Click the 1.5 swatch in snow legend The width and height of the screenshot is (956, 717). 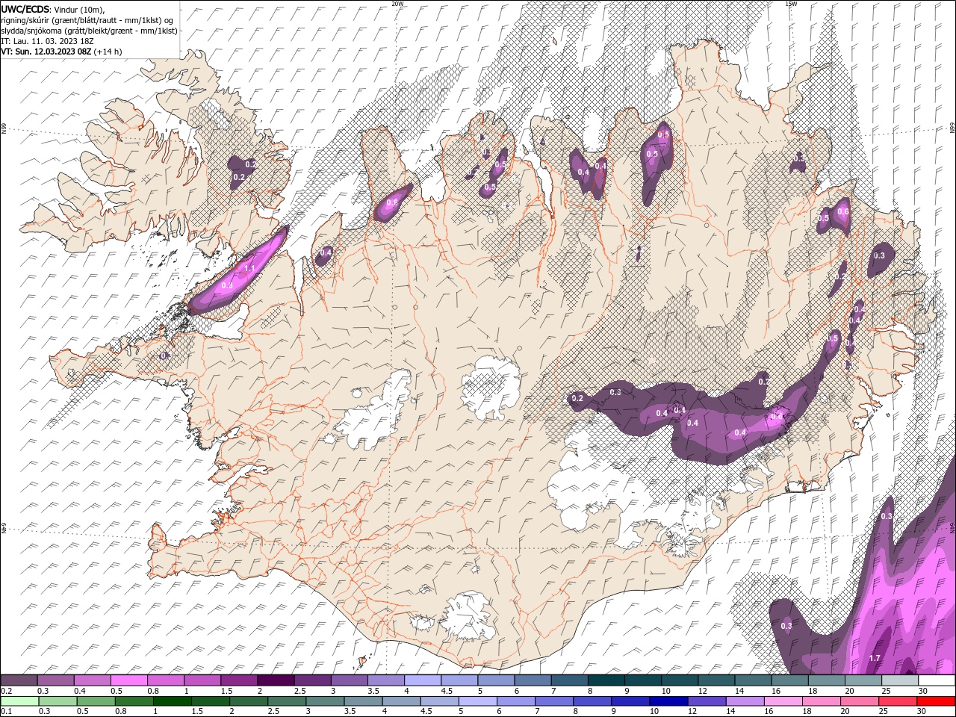(x=239, y=680)
